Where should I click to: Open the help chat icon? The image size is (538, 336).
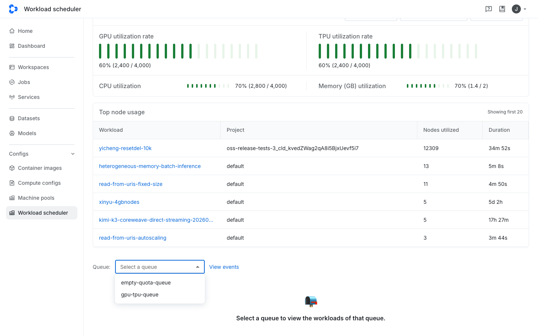(488, 9)
